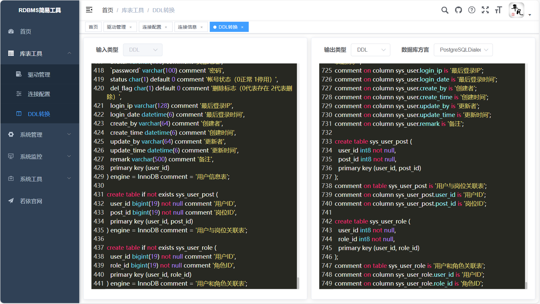Open the search magnifier icon

tap(445, 10)
